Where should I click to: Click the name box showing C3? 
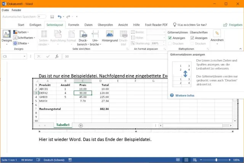[14, 56]
